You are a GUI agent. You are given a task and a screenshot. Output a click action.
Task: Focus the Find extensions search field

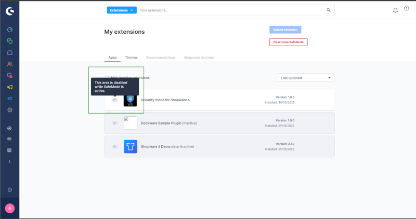[231, 10]
